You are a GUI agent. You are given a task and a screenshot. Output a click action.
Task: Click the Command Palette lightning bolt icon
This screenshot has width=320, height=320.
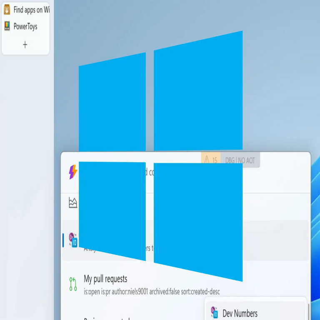click(x=73, y=172)
